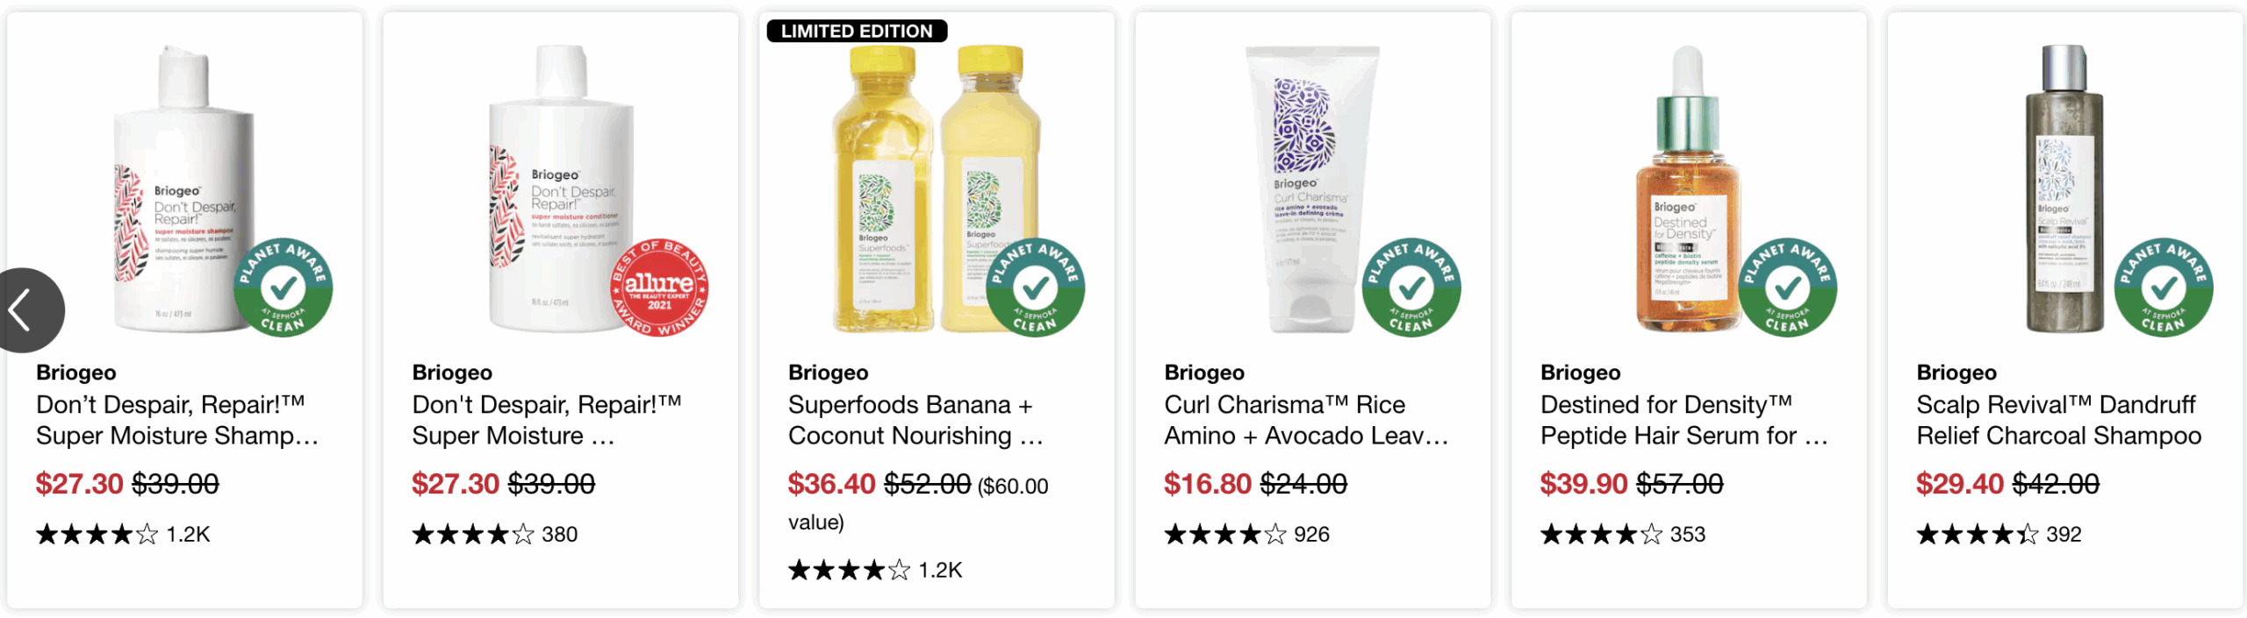Click the Limited Edition label

pos(857,32)
